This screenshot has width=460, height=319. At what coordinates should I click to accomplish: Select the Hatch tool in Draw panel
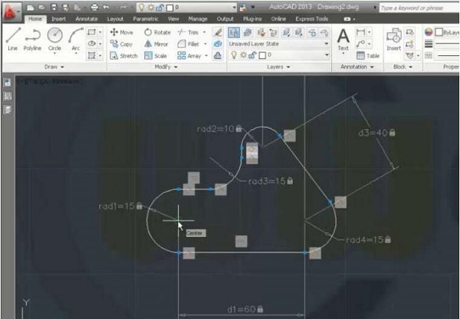point(92,55)
